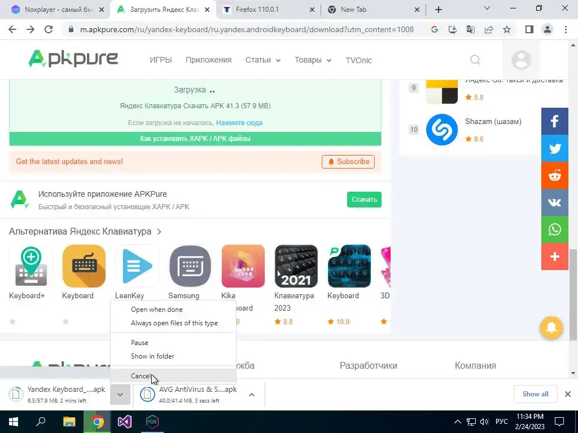
Task: Open more sharing options plus icon
Action: [555, 257]
